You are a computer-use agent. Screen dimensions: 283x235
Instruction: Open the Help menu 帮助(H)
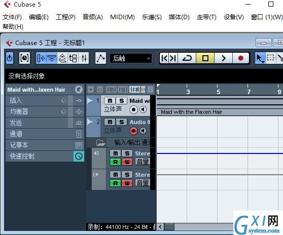[13, 27]
